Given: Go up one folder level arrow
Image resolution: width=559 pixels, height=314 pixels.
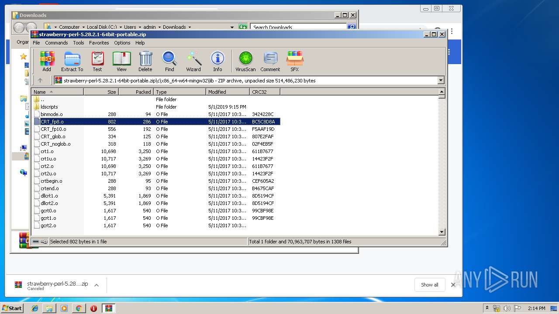Looking at the screenshot, I should [40, 80].
